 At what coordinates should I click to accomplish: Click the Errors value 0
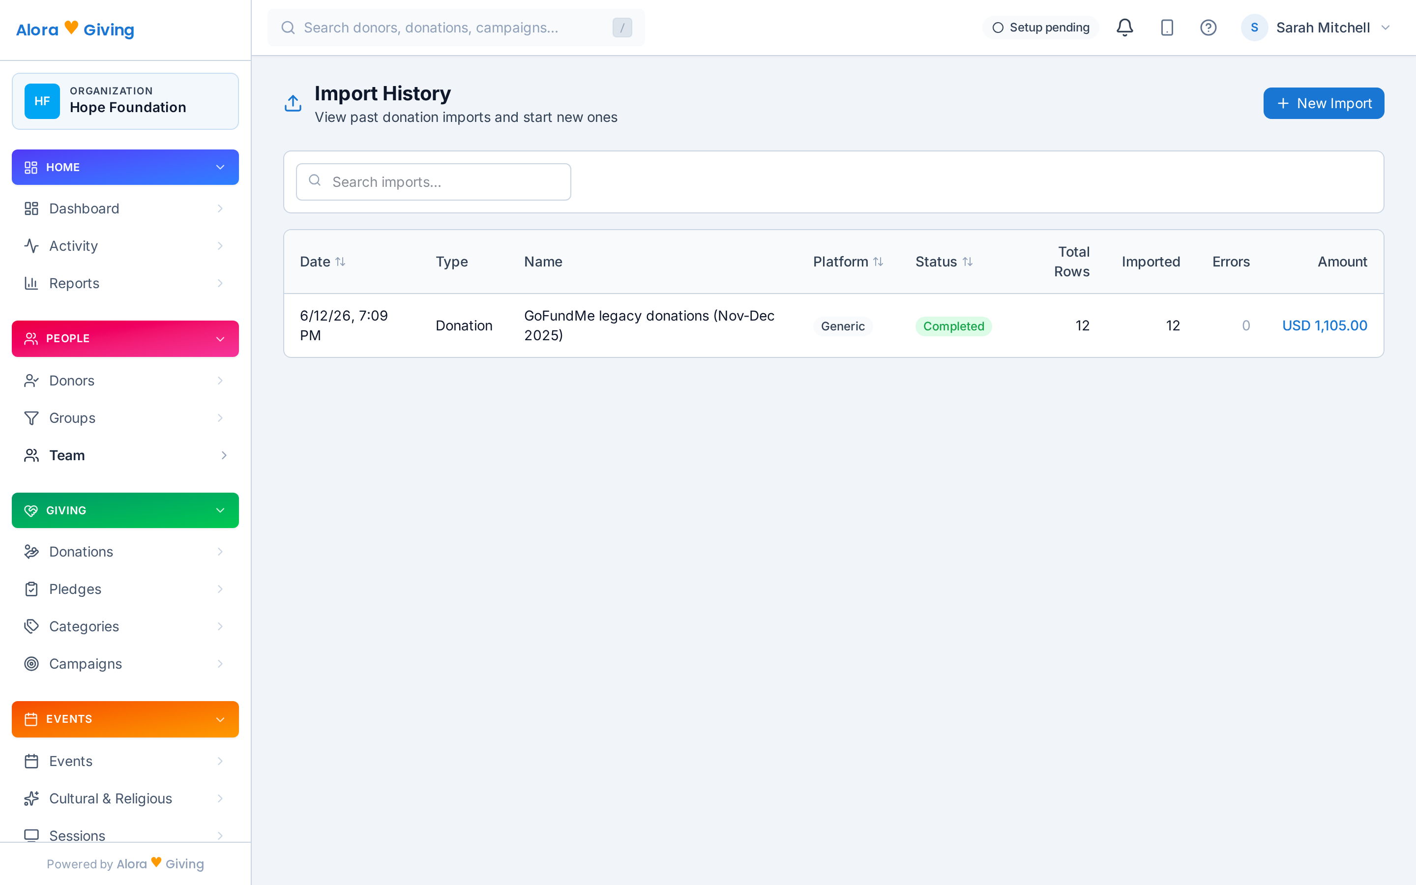tap(1246, 325)
